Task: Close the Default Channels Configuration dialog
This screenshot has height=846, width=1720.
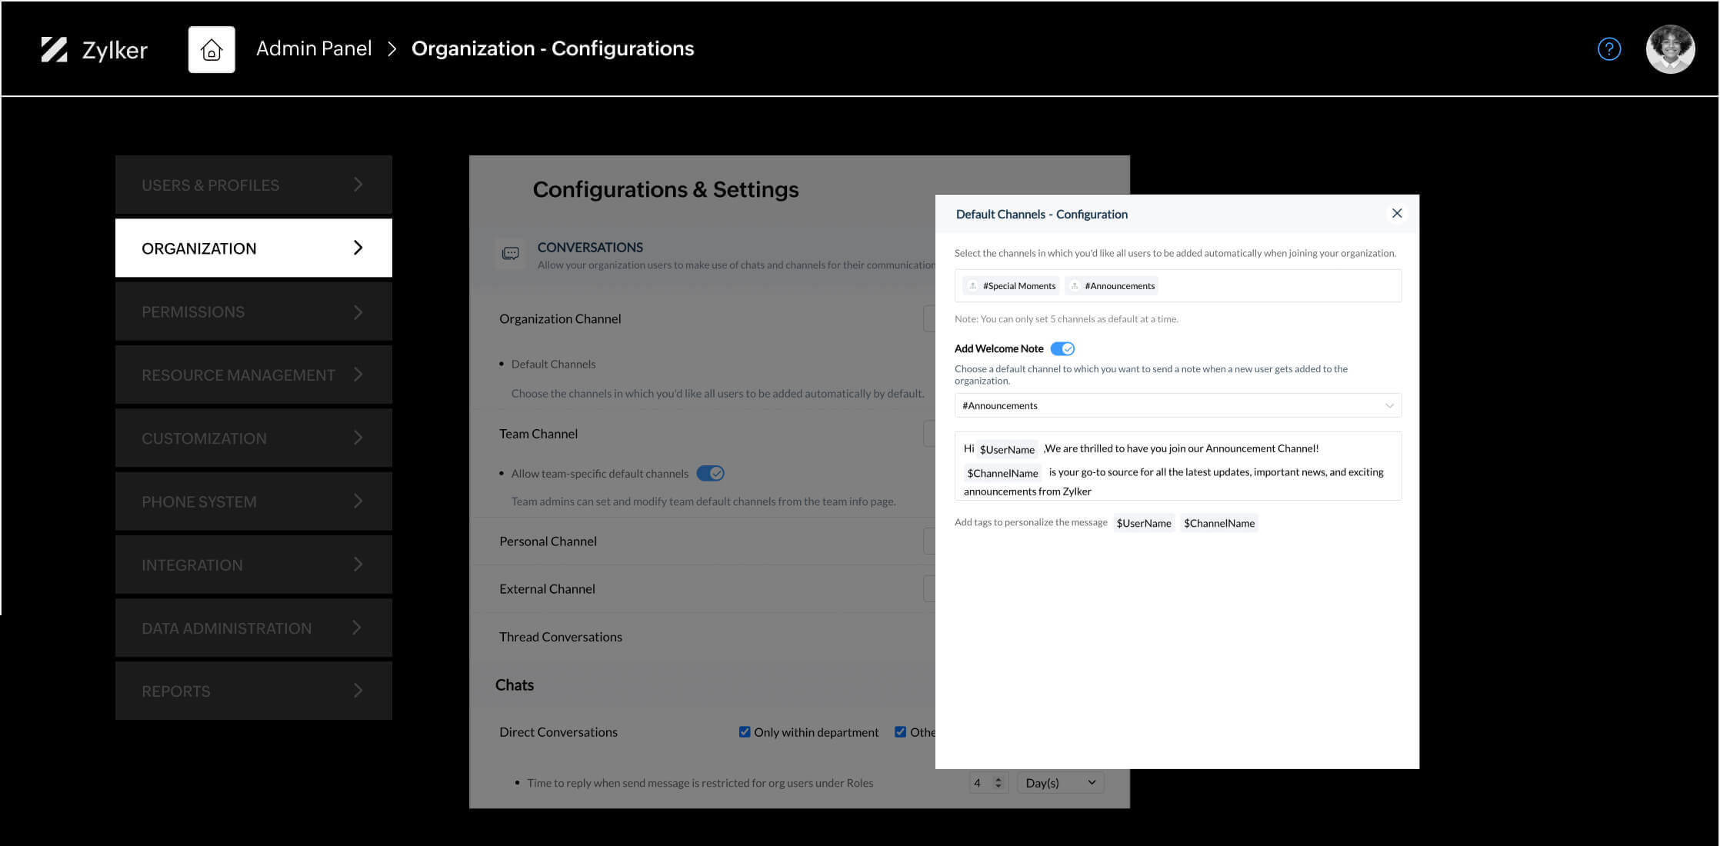Action: [1397, 213]
